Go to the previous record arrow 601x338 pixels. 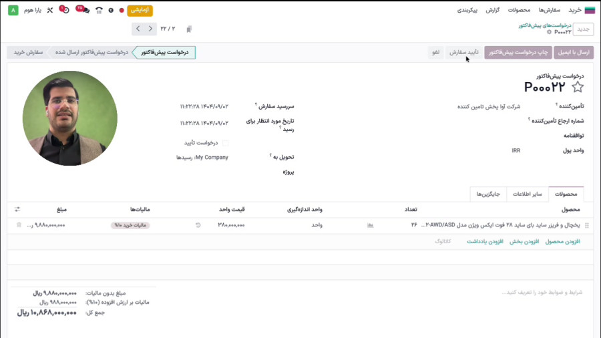click(x=151, y=29)
